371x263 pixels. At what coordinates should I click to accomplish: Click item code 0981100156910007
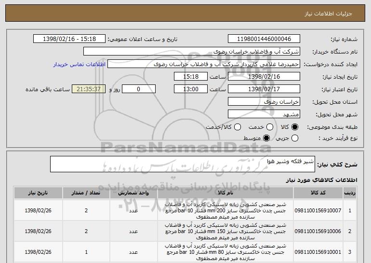tap(318, 210)
